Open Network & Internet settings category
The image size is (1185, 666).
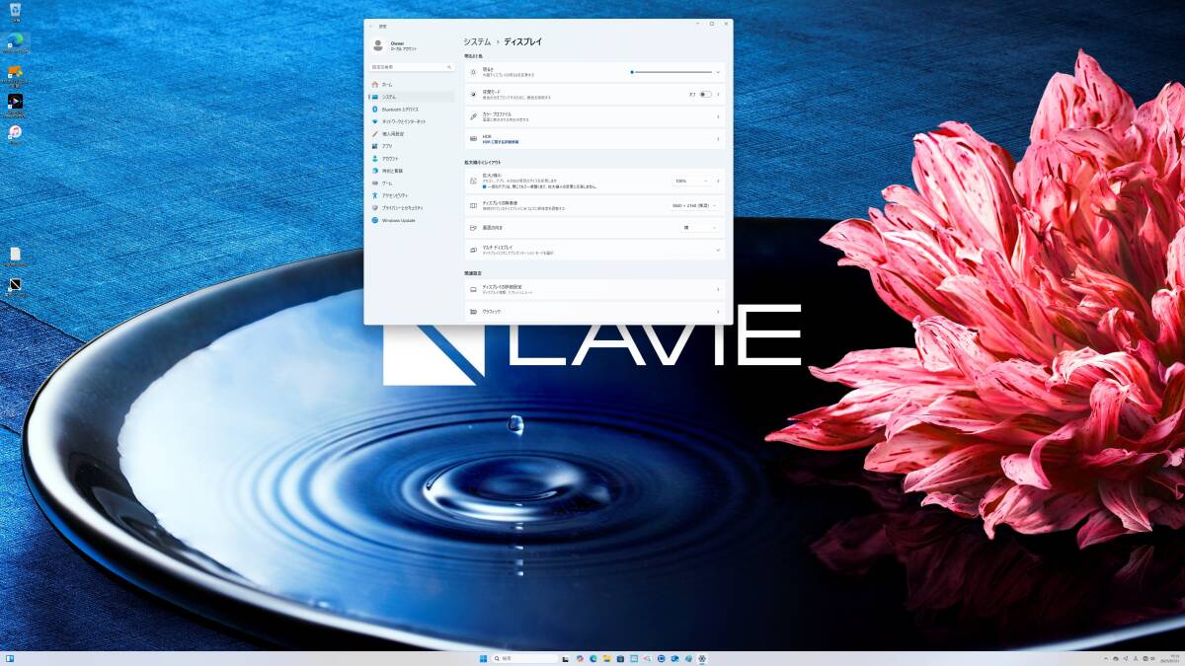click(411, 121)
